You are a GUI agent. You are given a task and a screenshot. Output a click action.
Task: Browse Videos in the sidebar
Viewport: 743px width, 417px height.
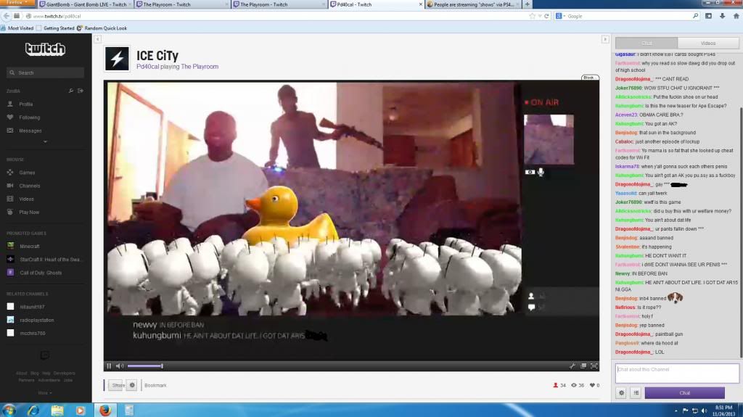point(26,199)
